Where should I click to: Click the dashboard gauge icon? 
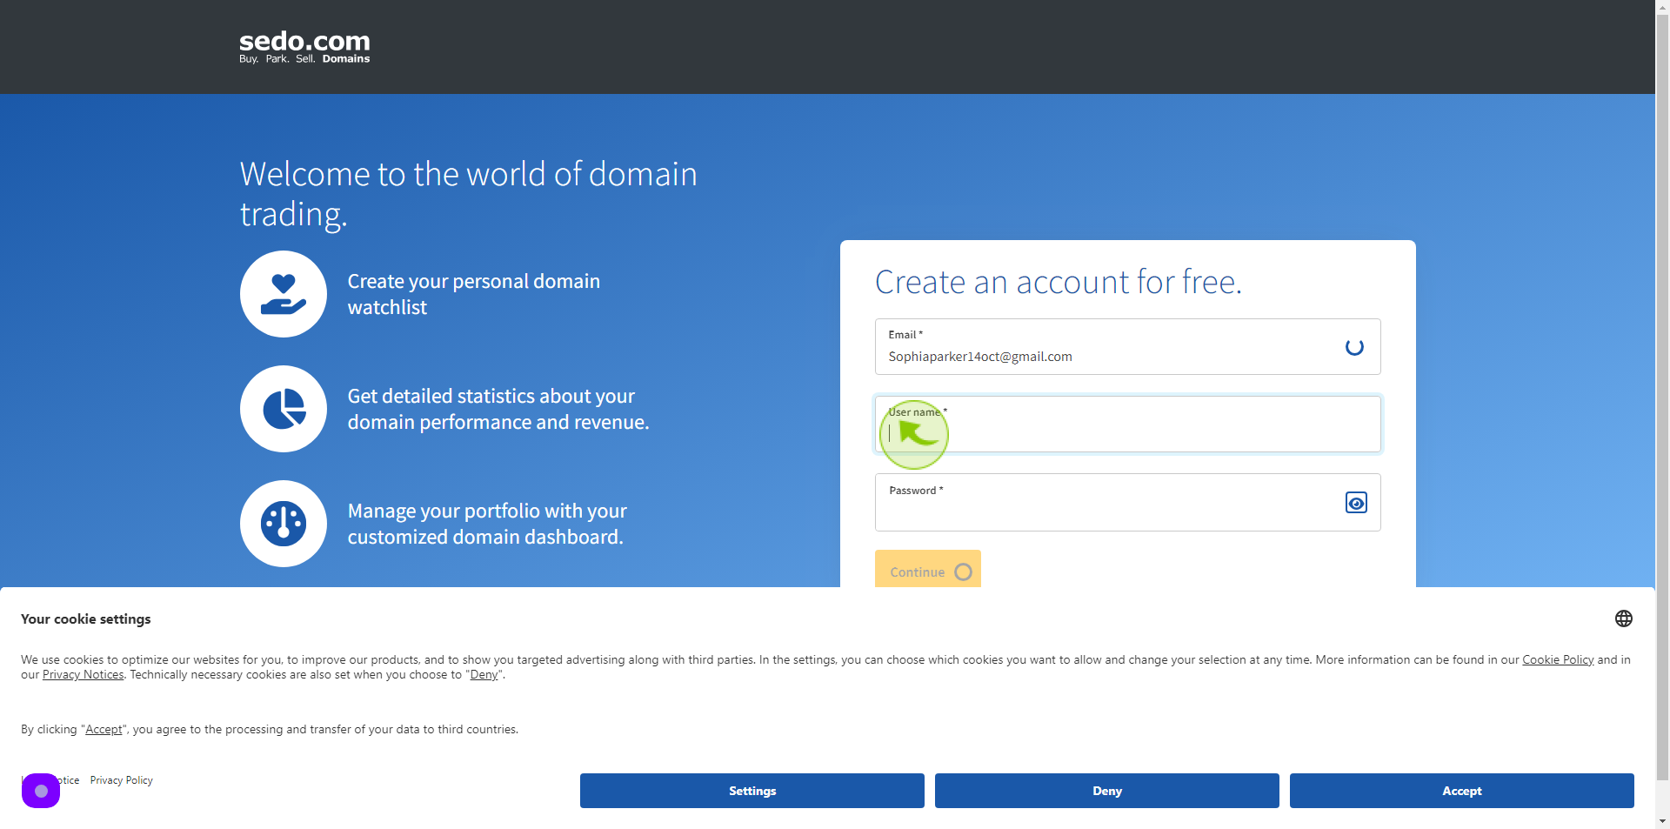284,524
